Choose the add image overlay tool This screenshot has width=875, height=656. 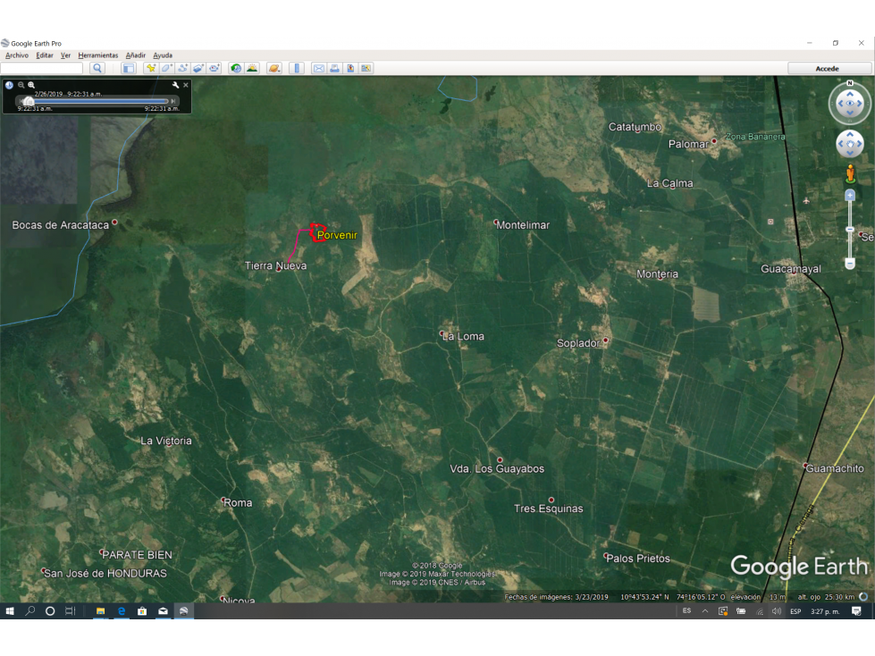click(x=198, y=68)
